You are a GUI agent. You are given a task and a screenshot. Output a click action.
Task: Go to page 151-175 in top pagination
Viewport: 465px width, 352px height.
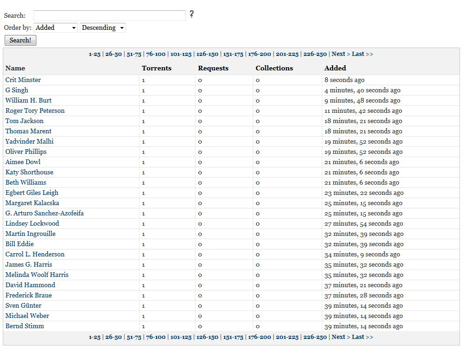tap(233, 54)
